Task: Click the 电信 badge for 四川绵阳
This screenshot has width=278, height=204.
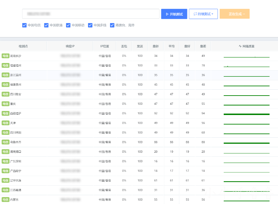Action: coord(6,133)
